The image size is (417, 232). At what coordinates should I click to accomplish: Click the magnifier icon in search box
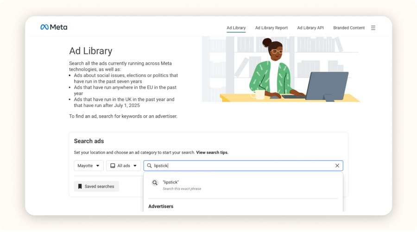point(150,166)
